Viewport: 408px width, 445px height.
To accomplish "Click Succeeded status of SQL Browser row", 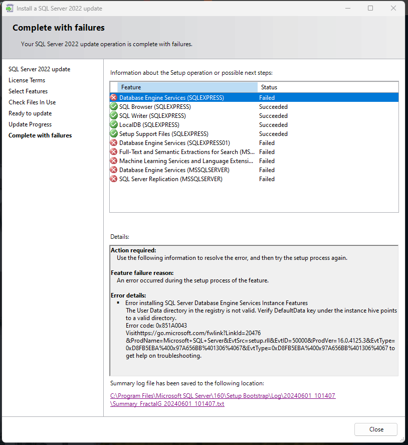I will tap(273, 107).
